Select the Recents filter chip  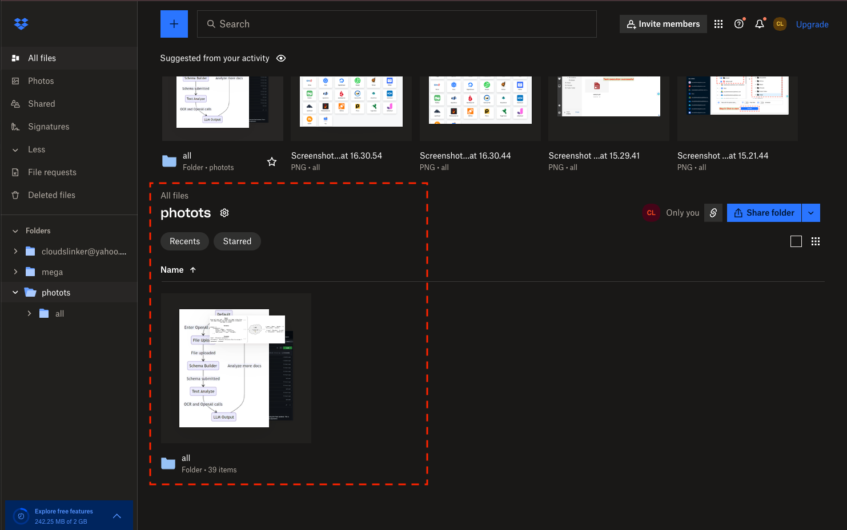point(184,241)
